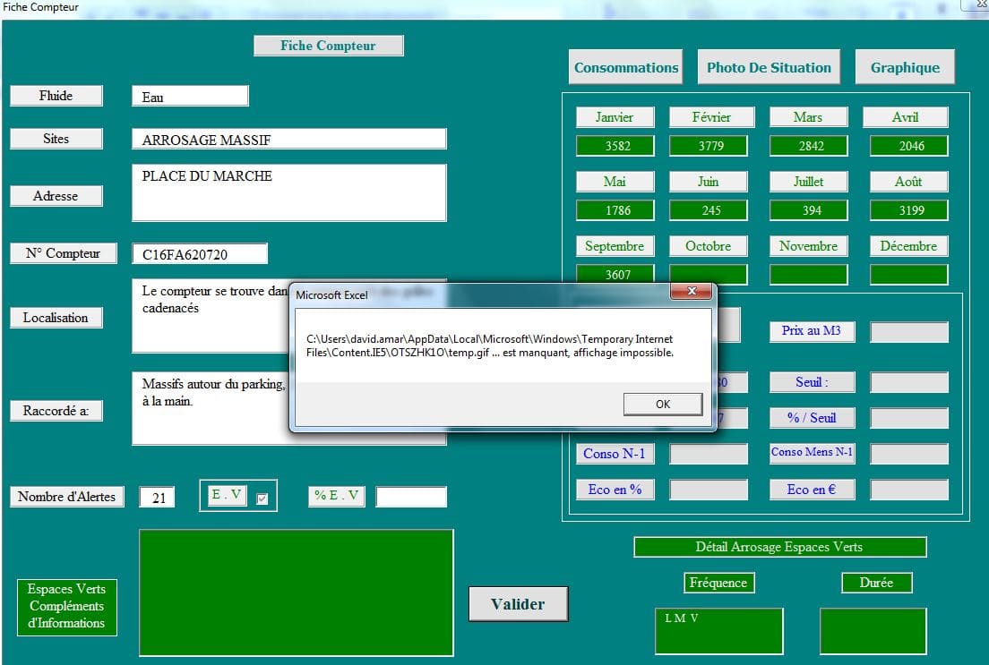Click the Fréquence box showing L M V
The height and width of the screenshot is (665, 989).
tap(719, 631)
